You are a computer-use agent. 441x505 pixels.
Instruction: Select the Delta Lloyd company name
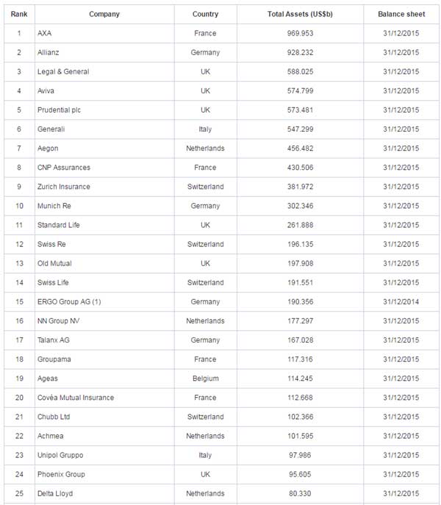(x=55, y=493)
